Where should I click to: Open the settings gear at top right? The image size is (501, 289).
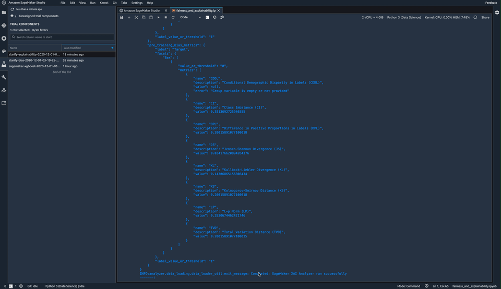point(497,13)
